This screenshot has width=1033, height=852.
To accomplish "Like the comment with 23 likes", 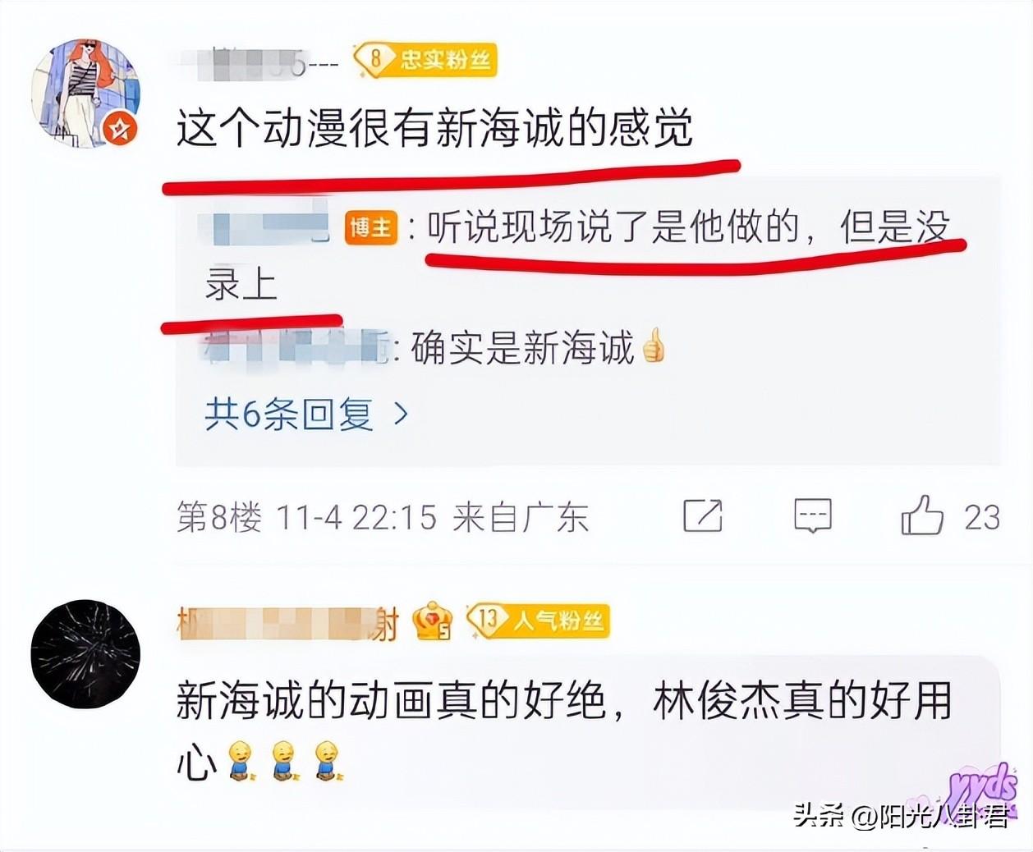I will pos(922,515).
